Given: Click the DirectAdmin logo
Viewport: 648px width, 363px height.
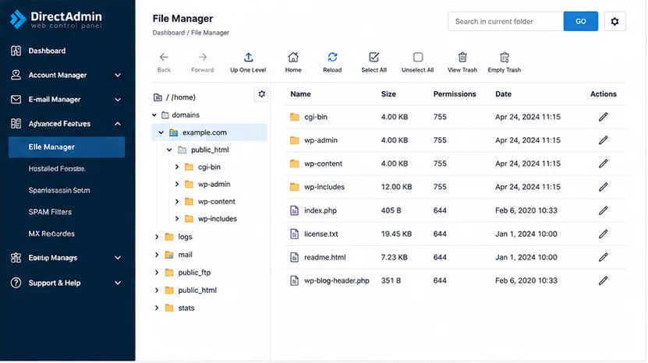Looking at the screenshot, I should coord(56,19).
